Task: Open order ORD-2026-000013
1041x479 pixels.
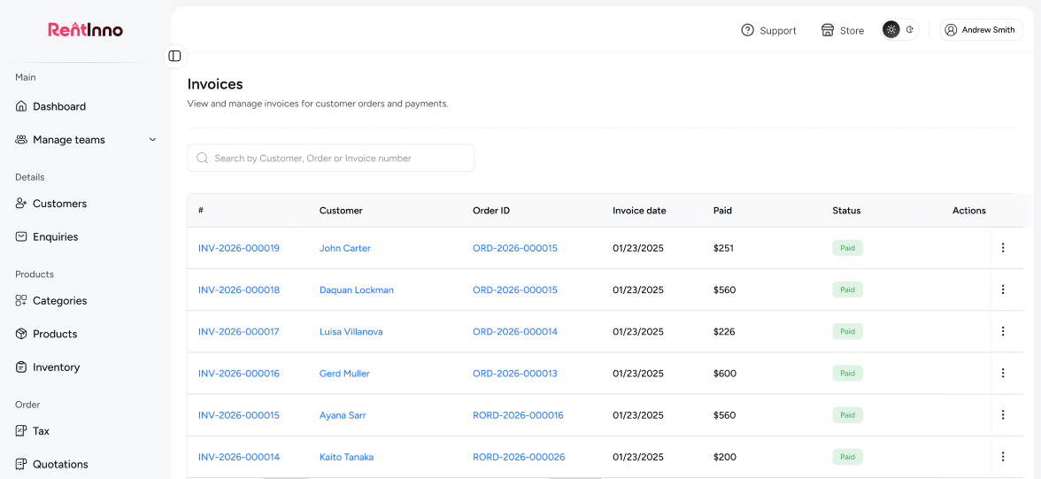Action: click(515, 374)
